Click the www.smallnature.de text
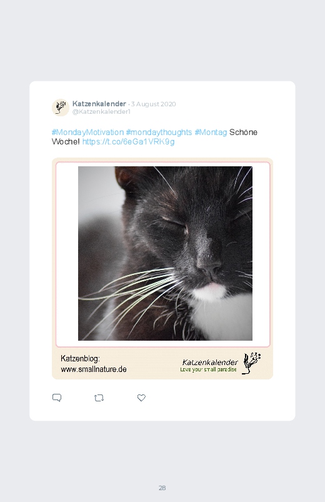The width and height of the screenshot is (325, 502). point(94,369)
